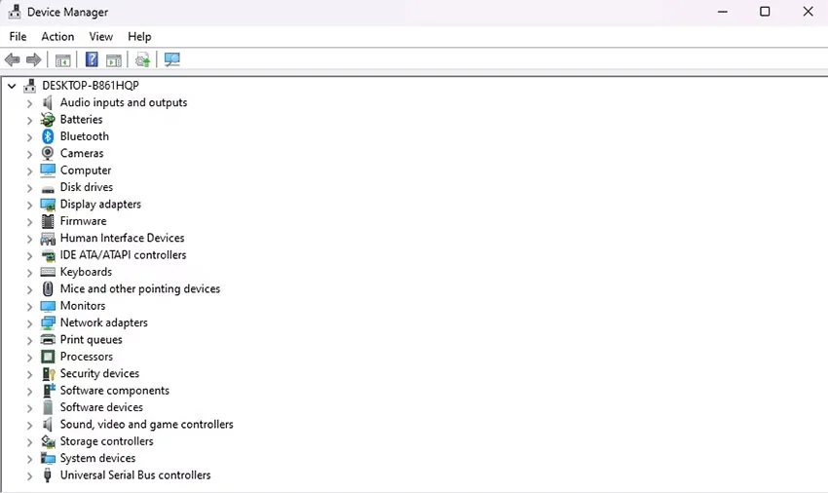Click the Forward arrow toolbar icon
The width and height of the screenshot is (828, 493).
tap(34, 59)
